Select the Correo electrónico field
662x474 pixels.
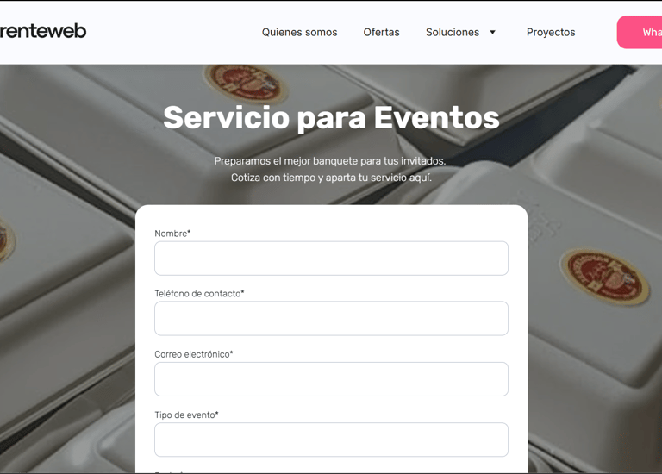(331, 379)
